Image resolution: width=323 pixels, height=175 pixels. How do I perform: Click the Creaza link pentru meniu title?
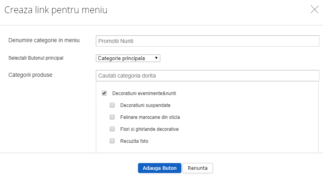point(56,10)
